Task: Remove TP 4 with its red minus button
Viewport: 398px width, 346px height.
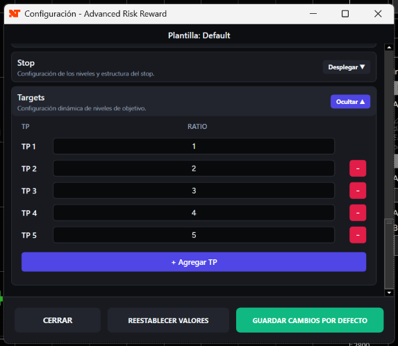Action: coord(358,213)
